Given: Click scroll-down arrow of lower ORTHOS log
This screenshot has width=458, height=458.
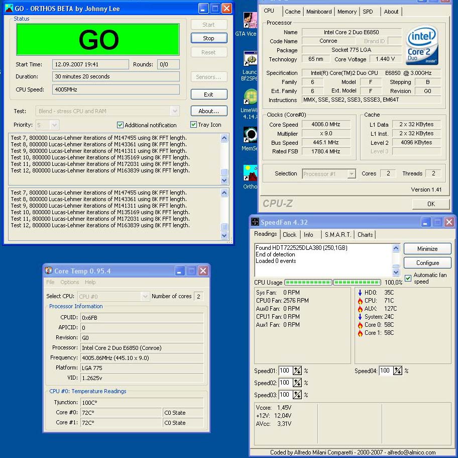Looking at the screenshot, I should point(224,235).
